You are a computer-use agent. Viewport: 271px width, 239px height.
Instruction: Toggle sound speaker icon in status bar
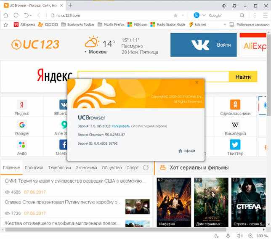pyautogui.click(x=239, y=236)
